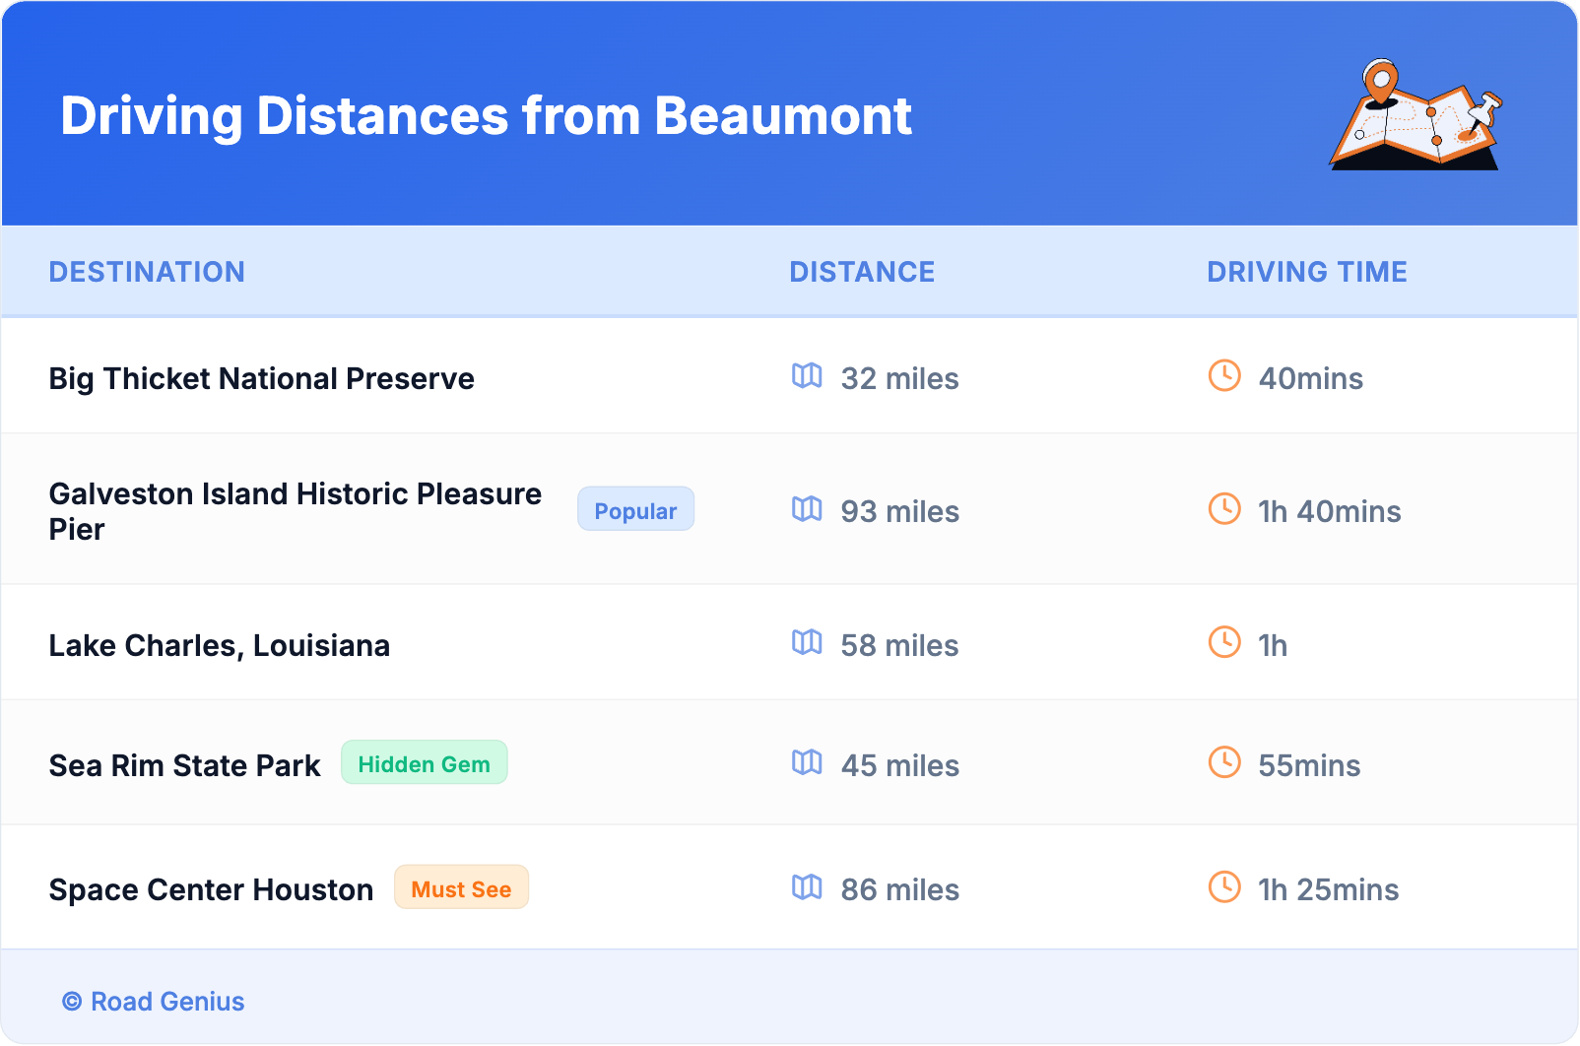This screenshot has height=1046, width=1580.
Task: Select the Must See badge
Action: [x=461, y=888]
